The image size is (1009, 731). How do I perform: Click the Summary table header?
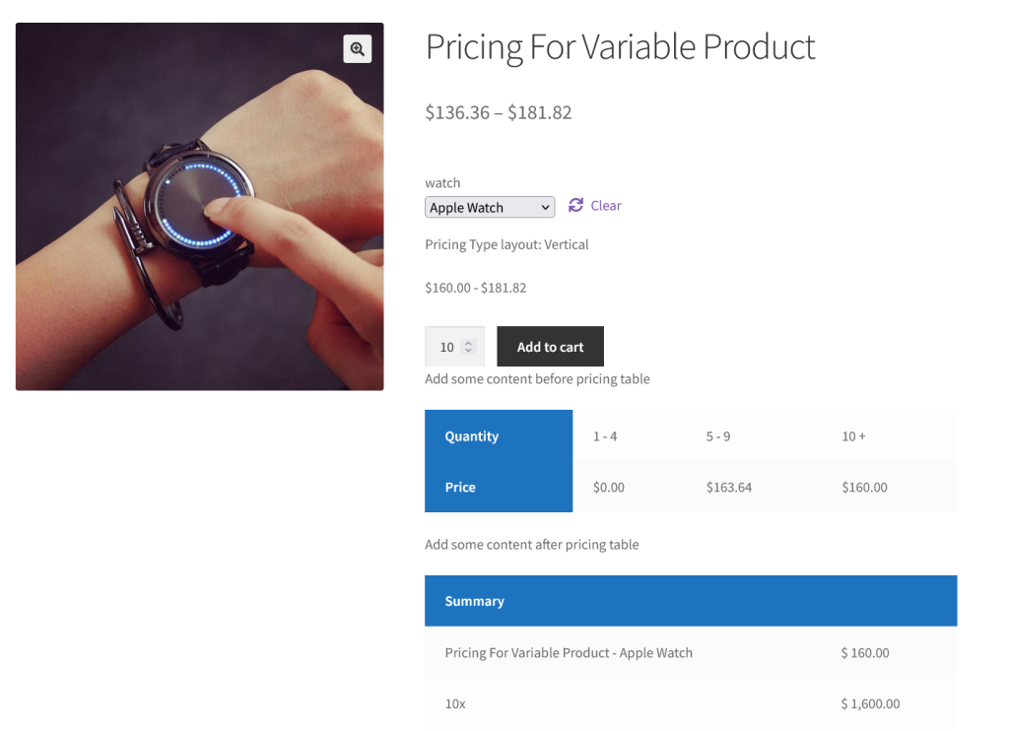[x=475, y=601]
